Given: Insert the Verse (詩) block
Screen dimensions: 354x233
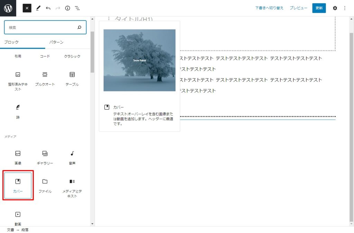Looking at the screenshot, I should (x=18, y=111).
